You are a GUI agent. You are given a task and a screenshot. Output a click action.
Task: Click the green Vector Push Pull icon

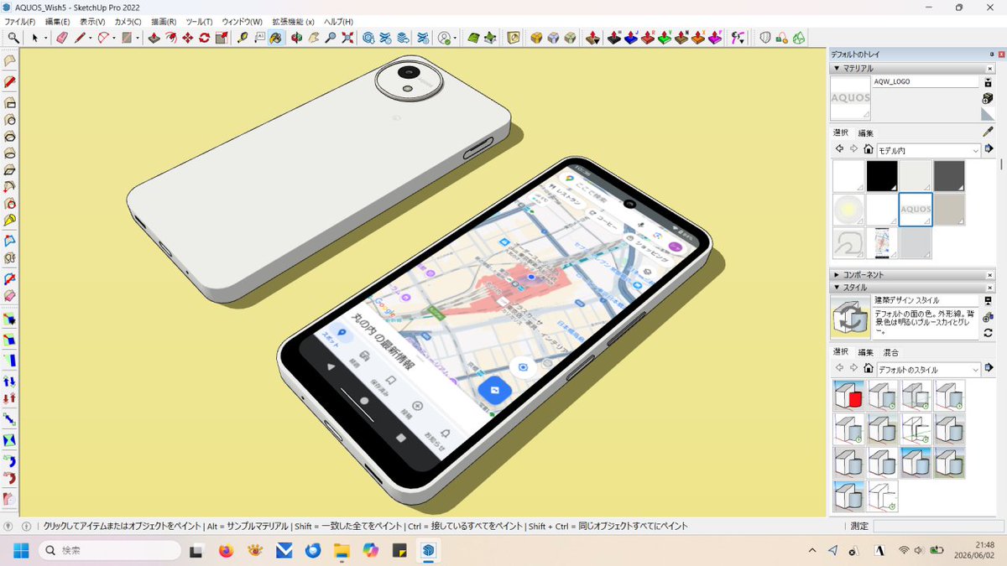point(665,38)
